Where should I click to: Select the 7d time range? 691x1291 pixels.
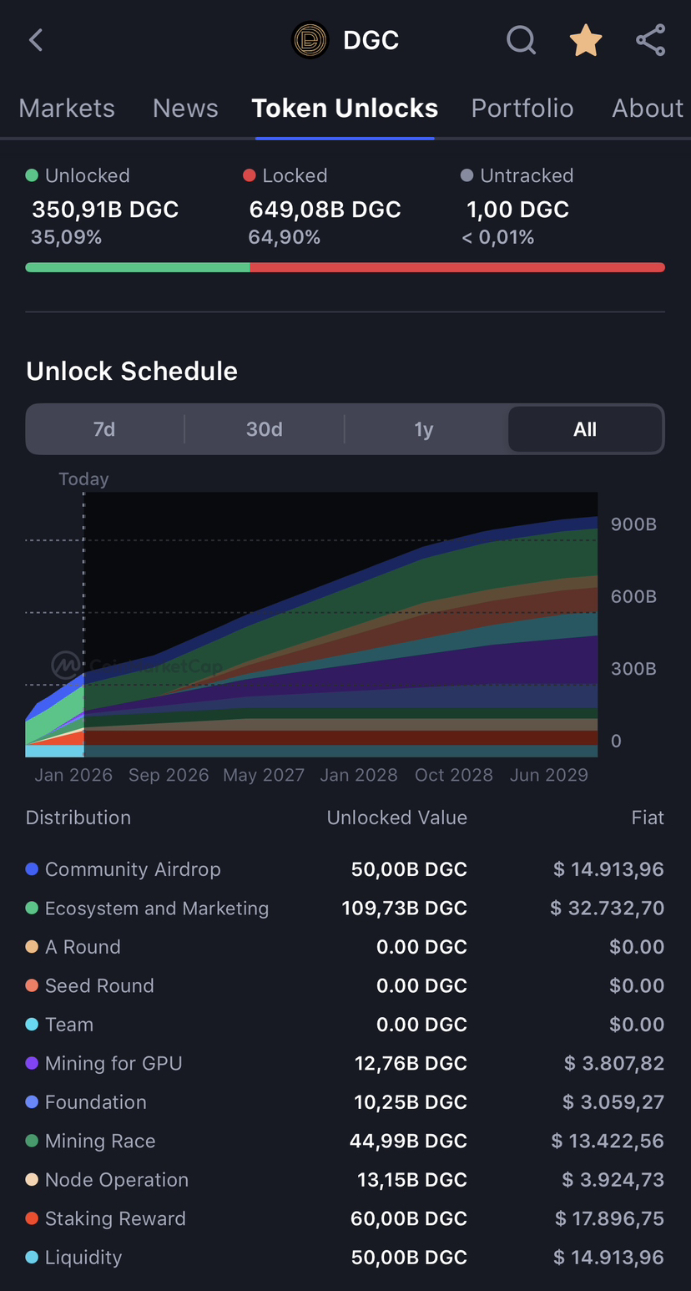[104, 429]
